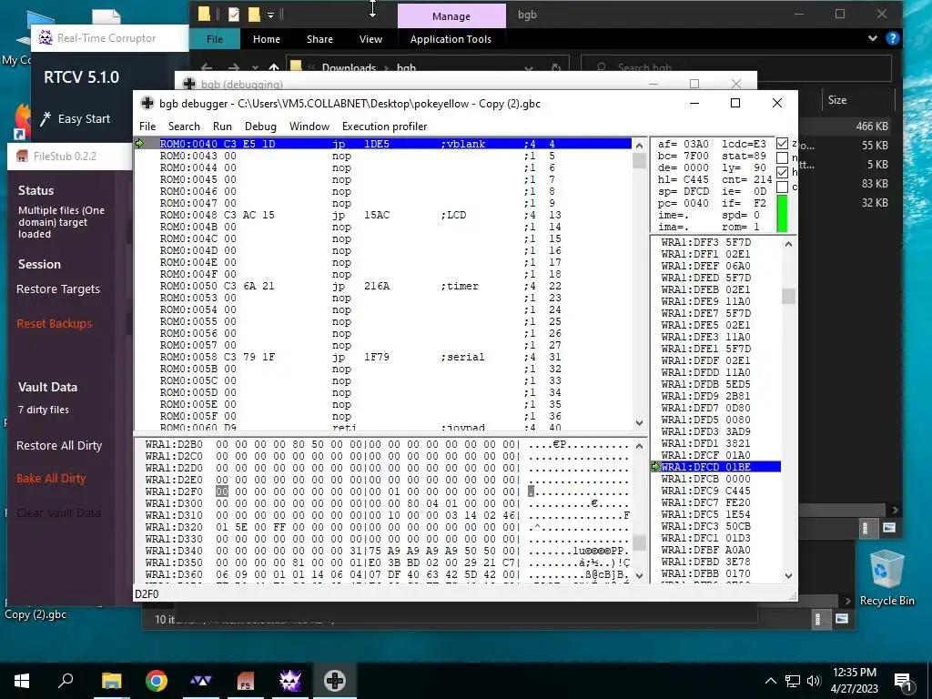This screenshot has height=699, width=932.
Task: Toggle the n flag checkbox
Action: pyautogui.click(x=782, y=157)
